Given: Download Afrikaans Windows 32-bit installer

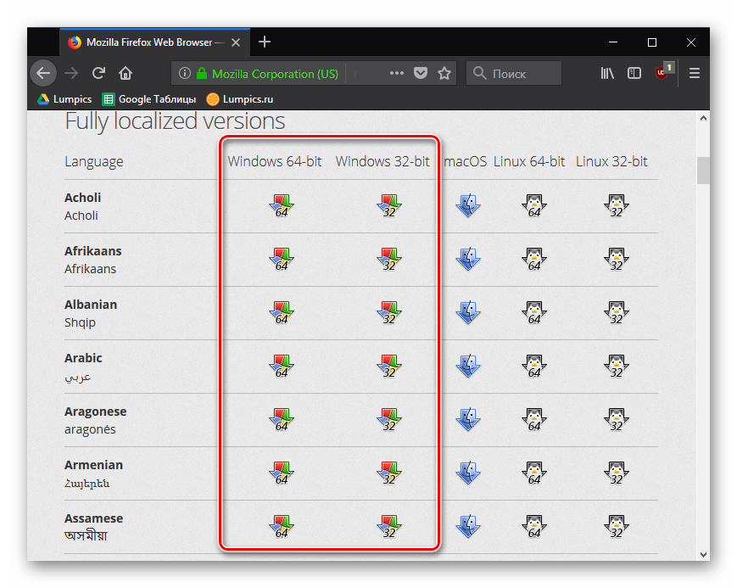Looking at the screenshot, I should pos(388,260).
